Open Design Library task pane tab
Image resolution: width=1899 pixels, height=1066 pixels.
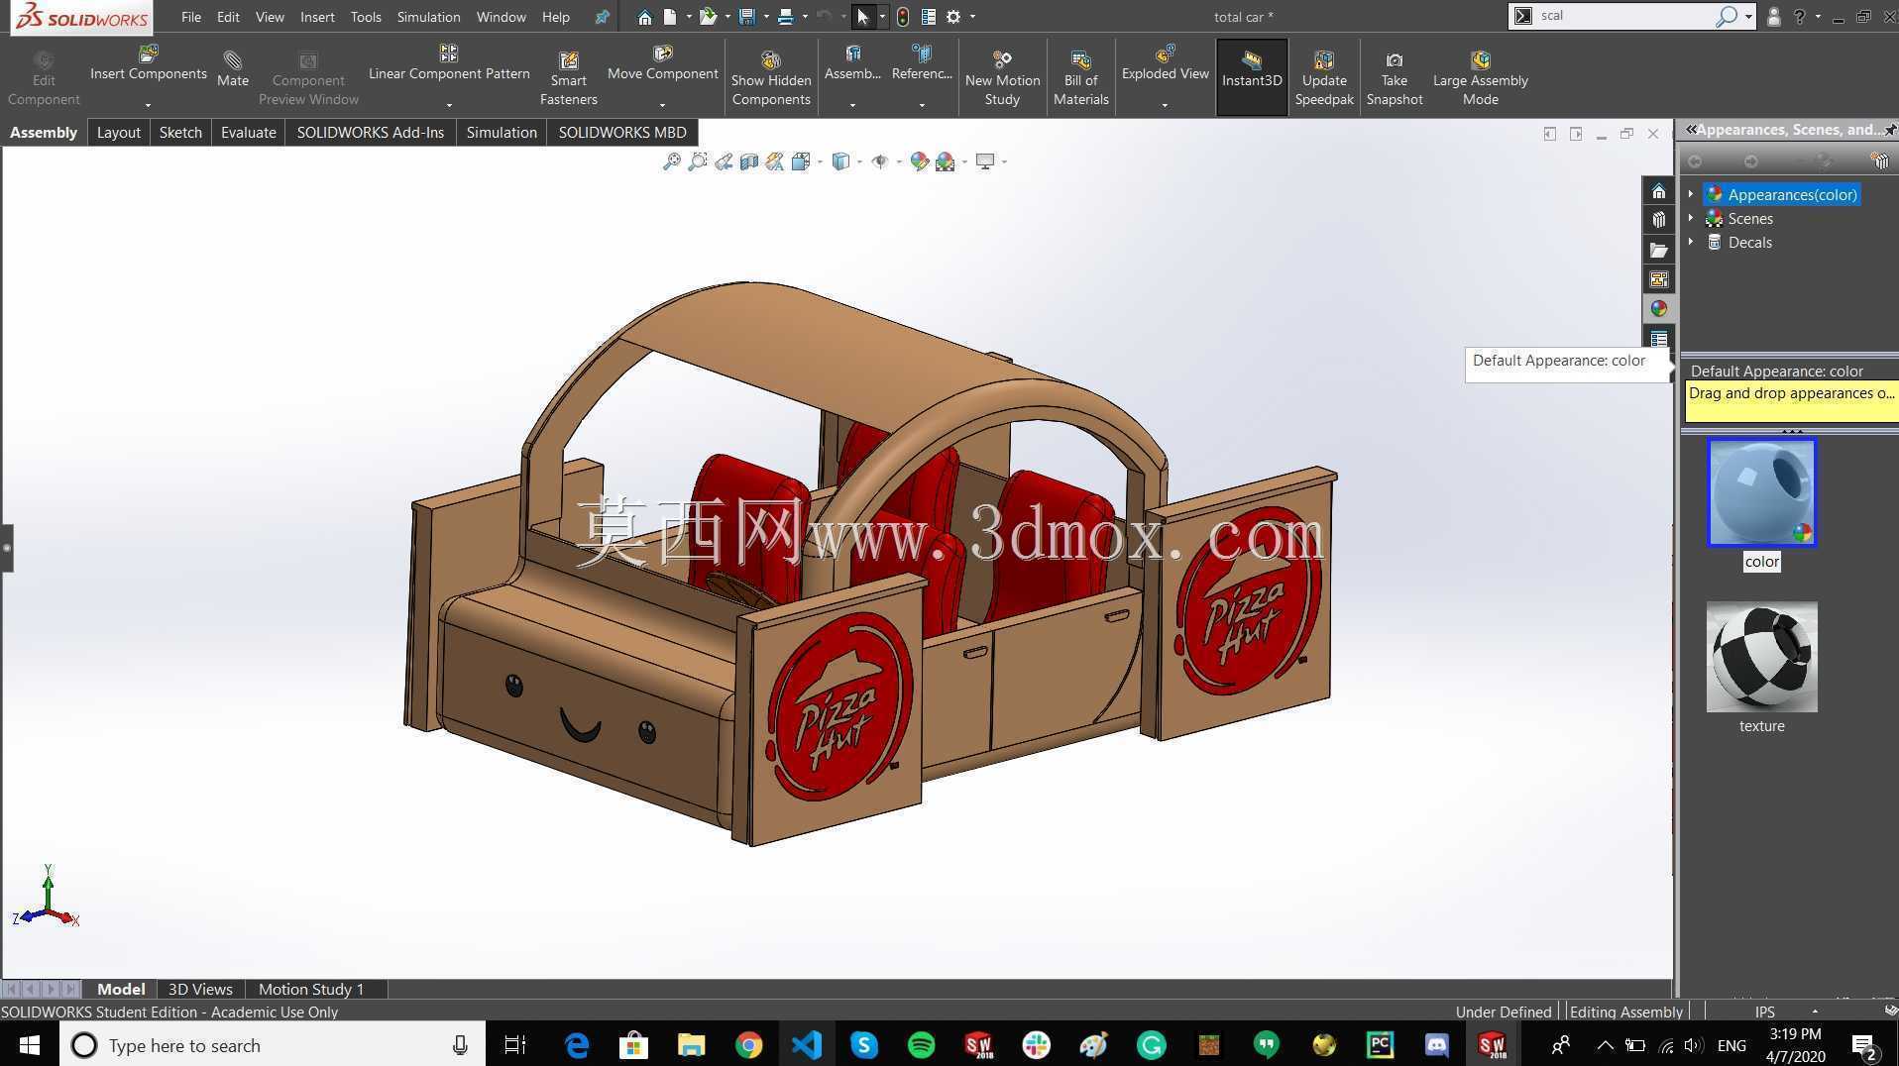(1659, 220)
